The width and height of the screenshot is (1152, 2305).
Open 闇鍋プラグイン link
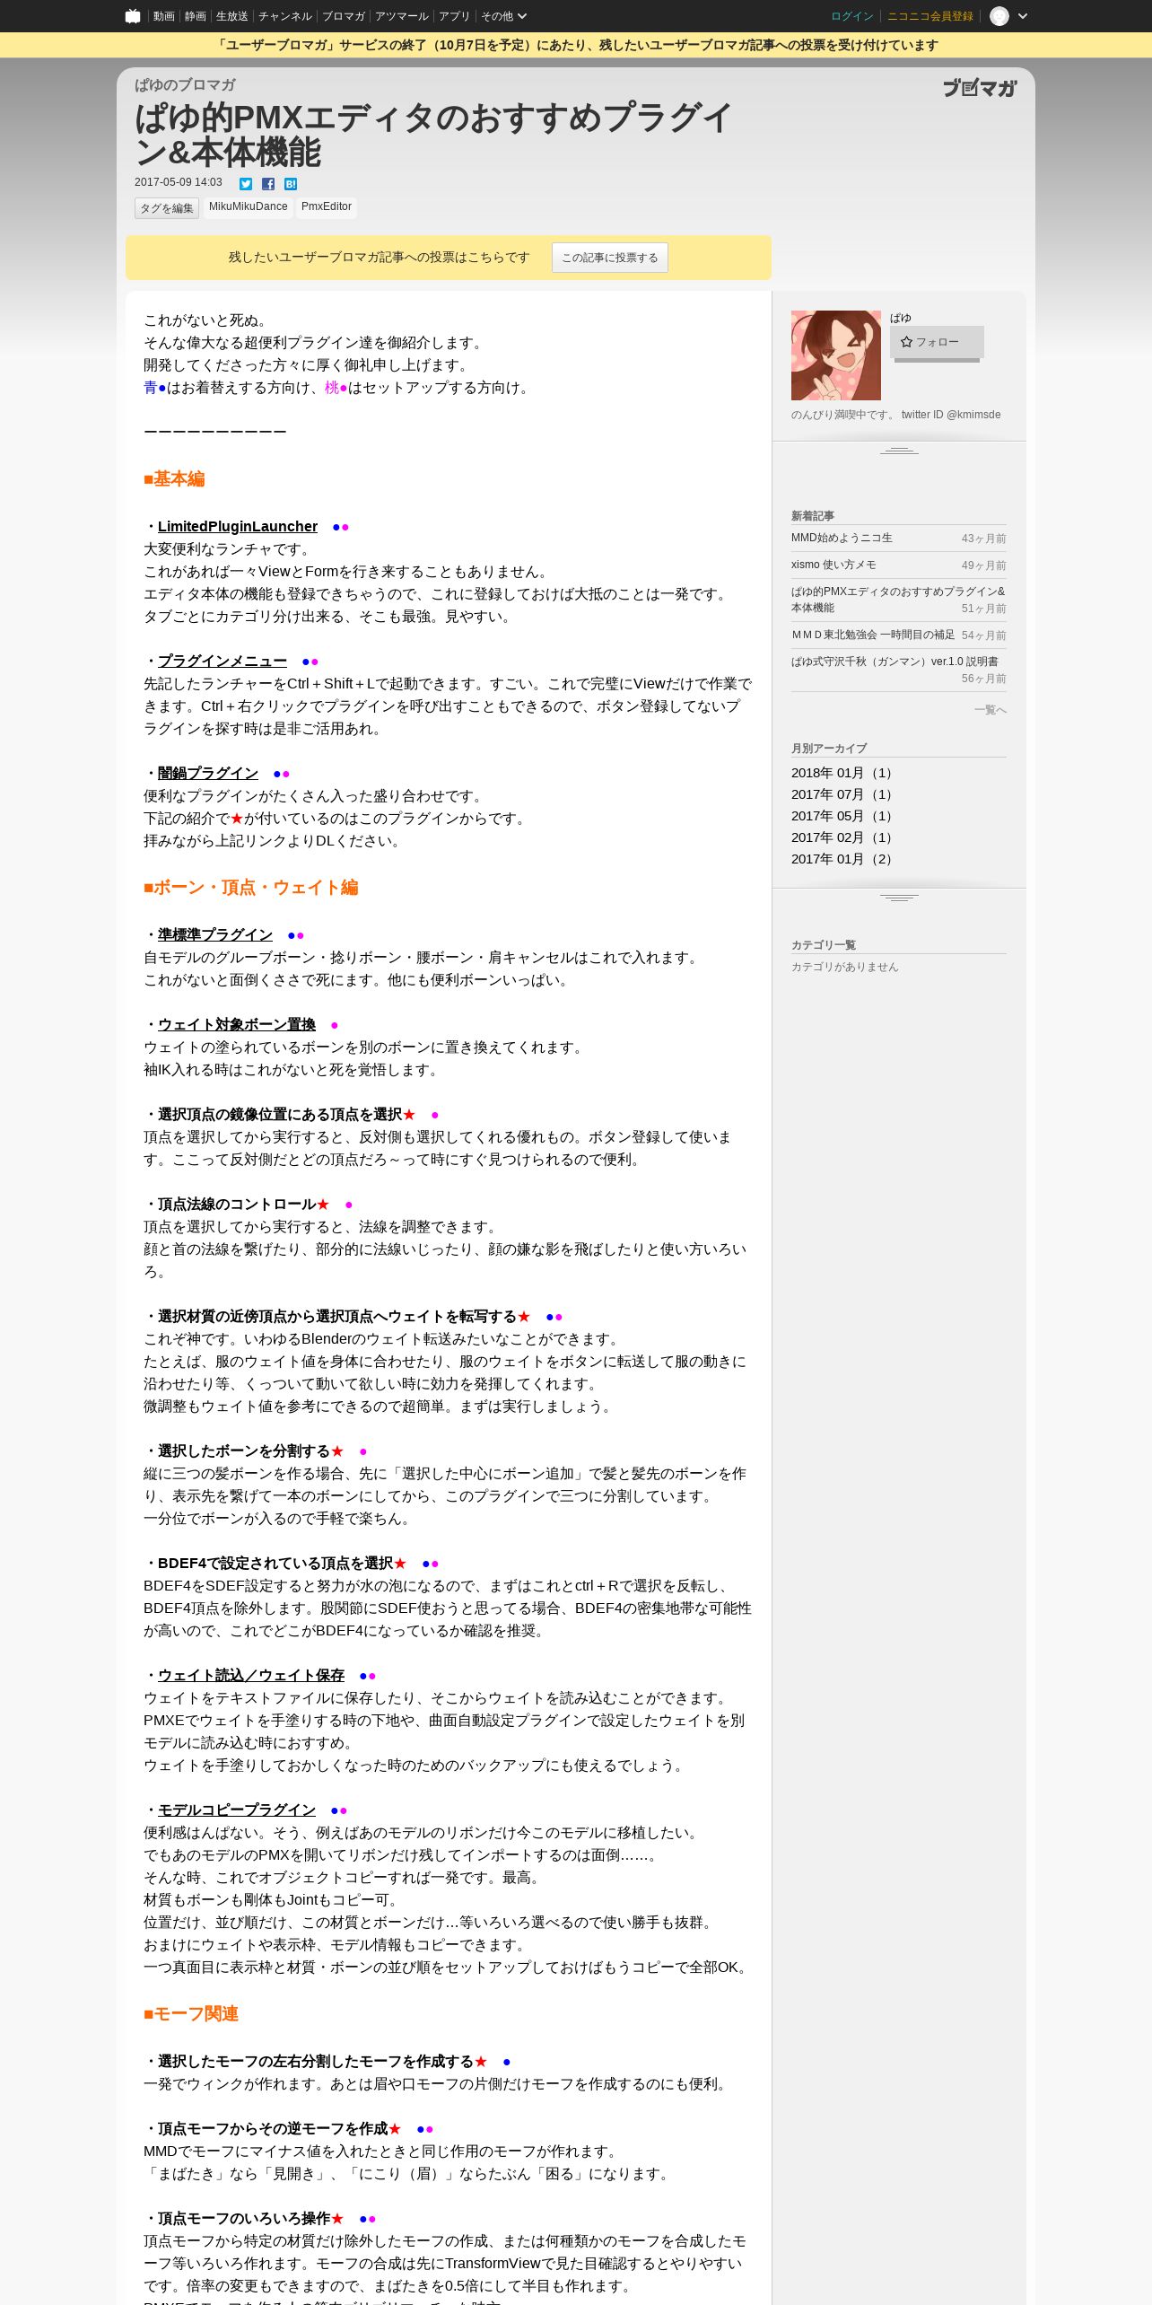(x=208, y=774)
